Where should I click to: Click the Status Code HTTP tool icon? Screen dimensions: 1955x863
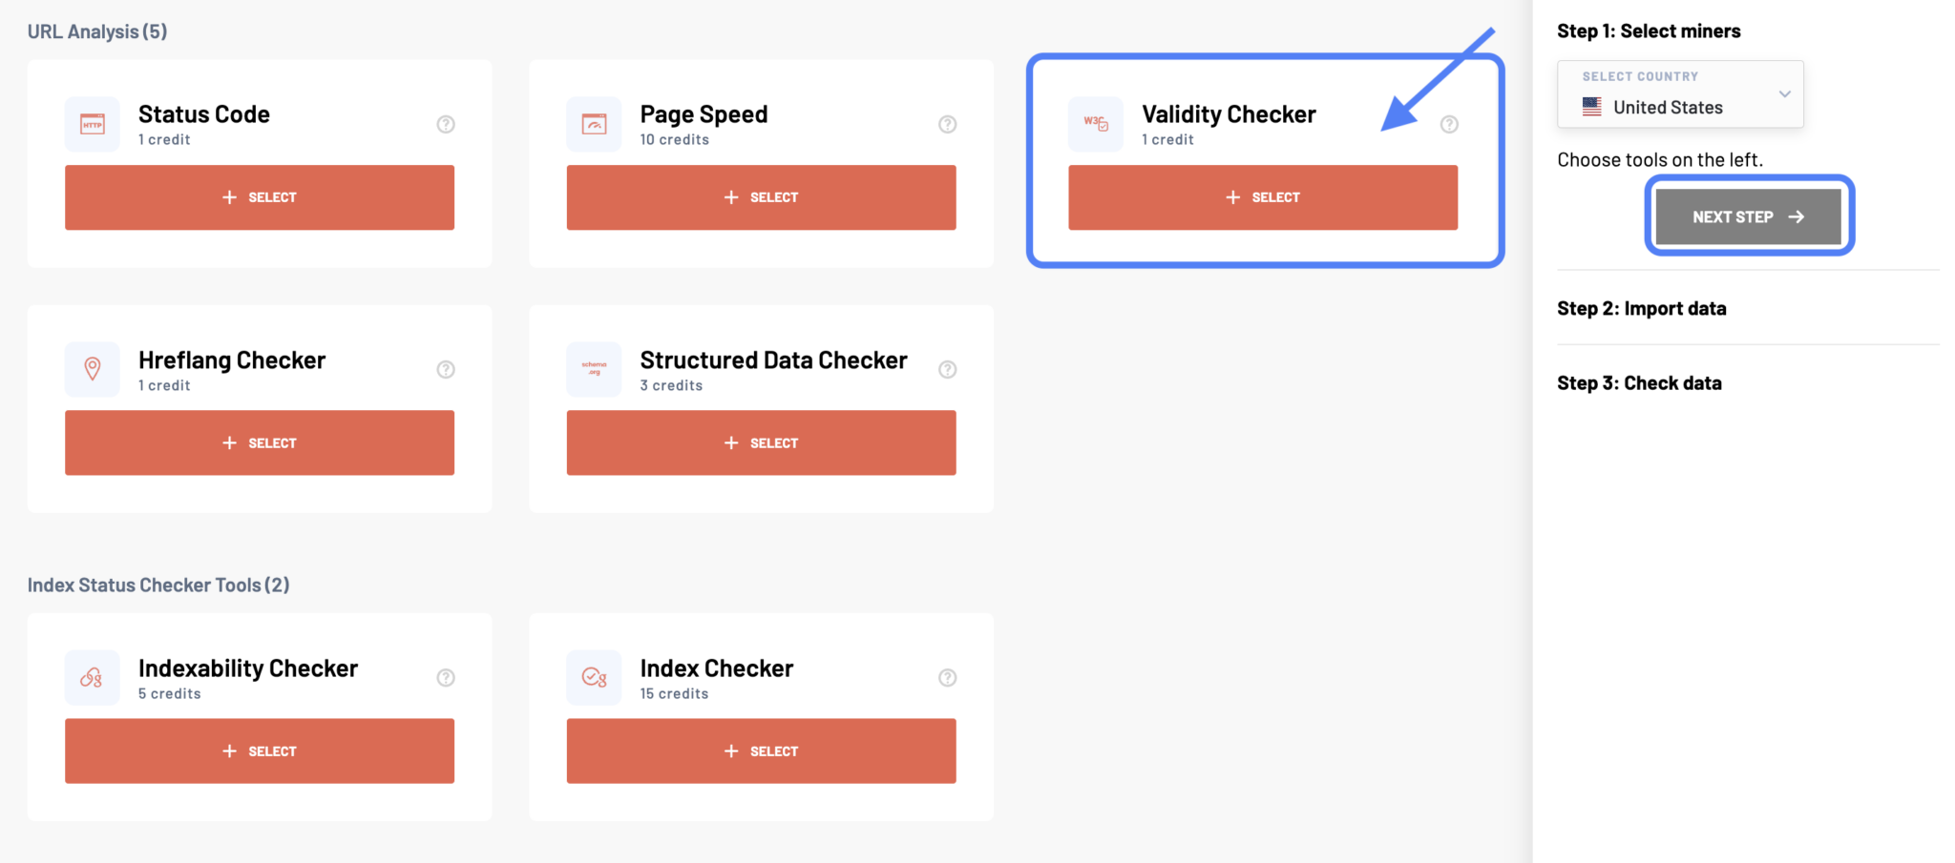tap(92, 124)
